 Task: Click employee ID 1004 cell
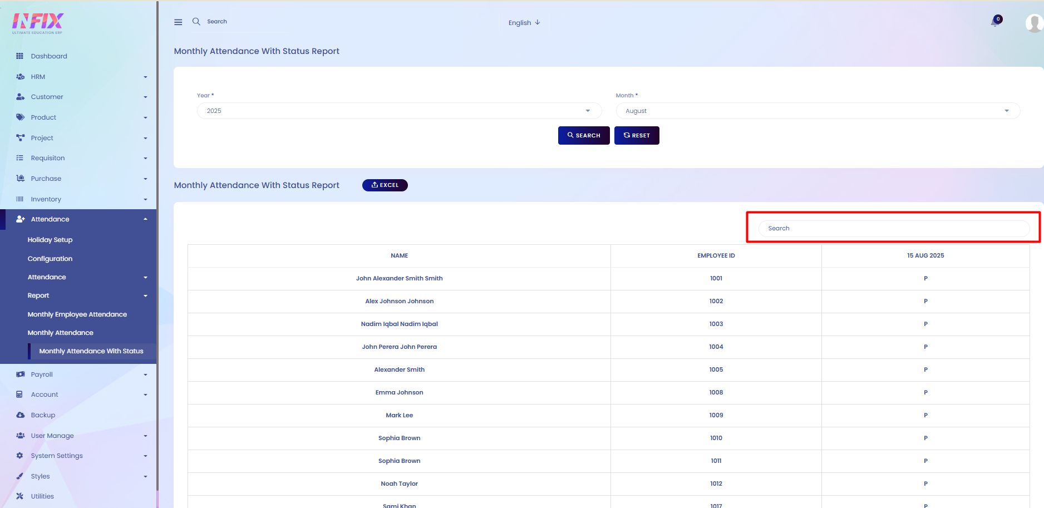click(x=716, y=347)
